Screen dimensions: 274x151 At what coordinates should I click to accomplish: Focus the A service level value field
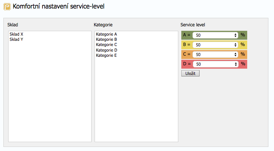pos(213,35)
